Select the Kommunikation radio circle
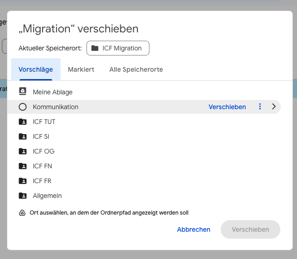297x259 pixels. pyautogui.click(x=23, y=107)
